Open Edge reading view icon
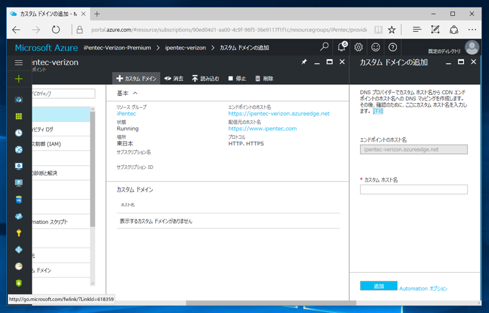This screenshot has width=489, height=313. [378, 30]
